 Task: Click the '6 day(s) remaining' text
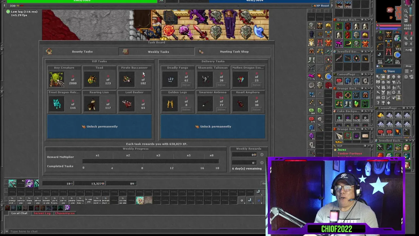[x=247, y=168]
